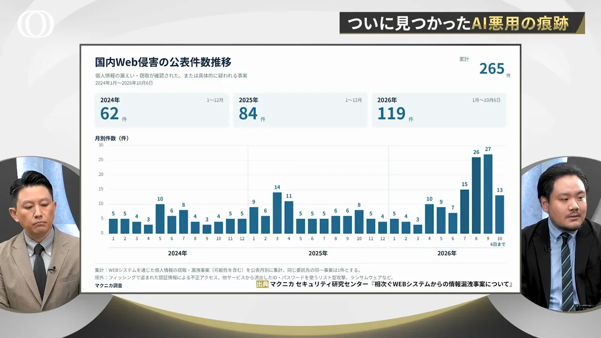Click the "1月〜10月6日" period label
The width and height of the screenshot is (601, 338).
(x=486, y=100)
